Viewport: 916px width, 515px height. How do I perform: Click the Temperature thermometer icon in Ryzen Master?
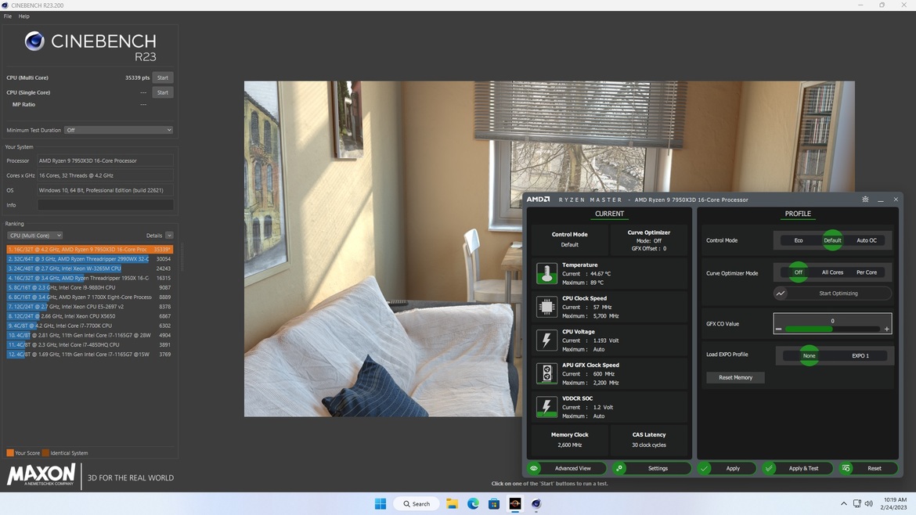(x=546, y=273)
